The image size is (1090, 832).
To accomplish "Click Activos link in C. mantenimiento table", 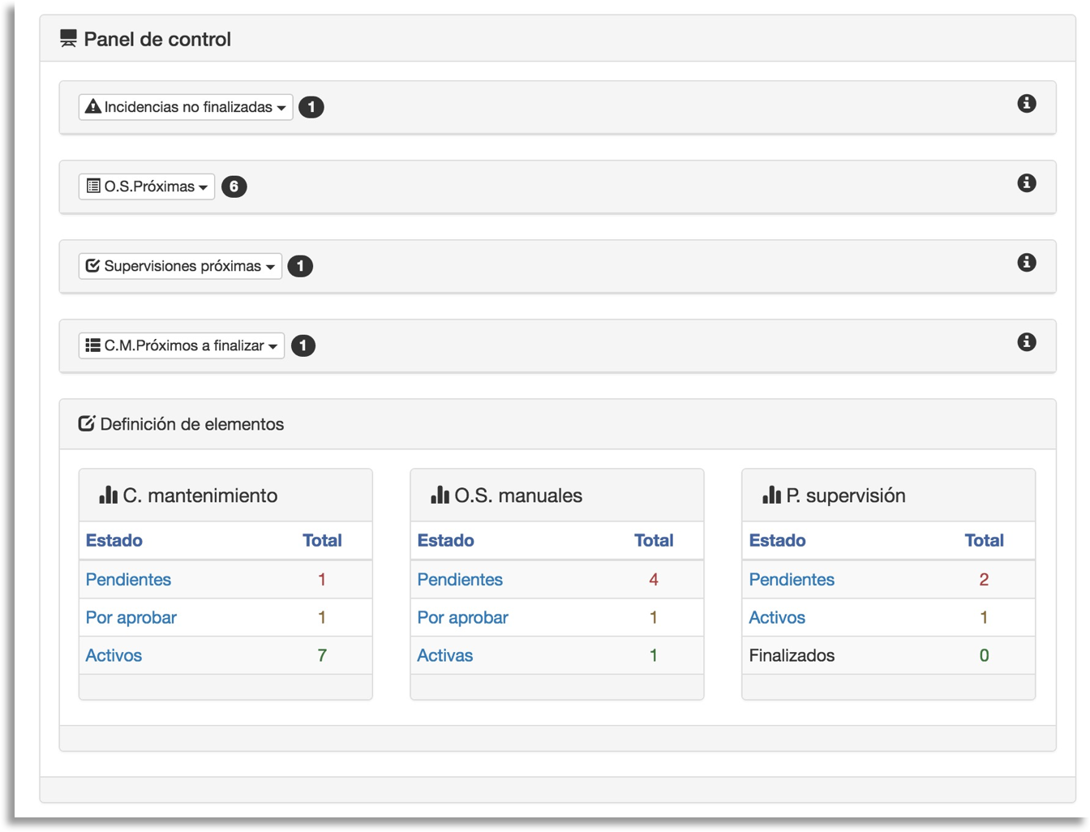I will (114, 656).
